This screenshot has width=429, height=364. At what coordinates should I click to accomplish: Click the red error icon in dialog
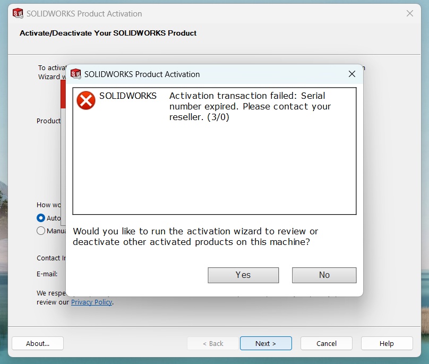86,100
